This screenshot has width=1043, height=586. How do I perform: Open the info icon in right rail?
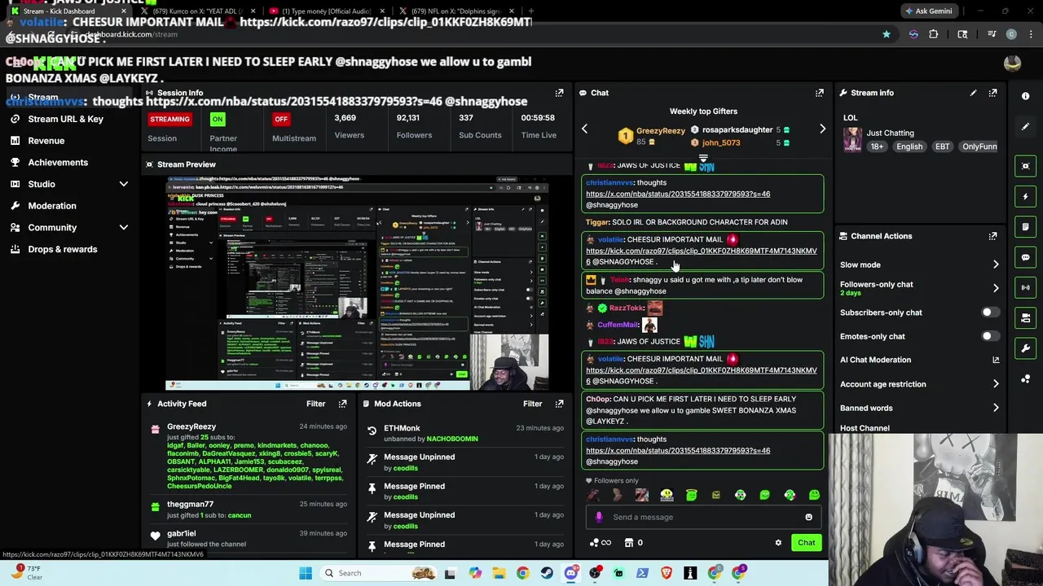[1025, 96]
